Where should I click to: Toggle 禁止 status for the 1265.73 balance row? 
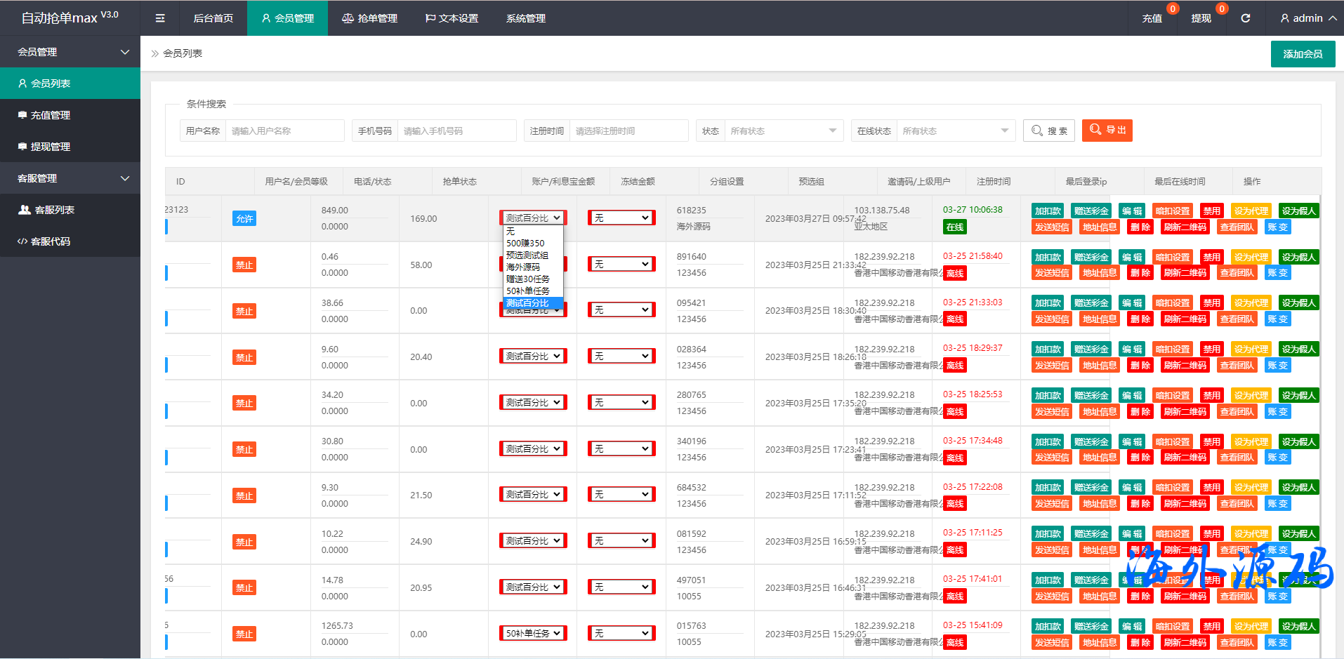(244, 634)
